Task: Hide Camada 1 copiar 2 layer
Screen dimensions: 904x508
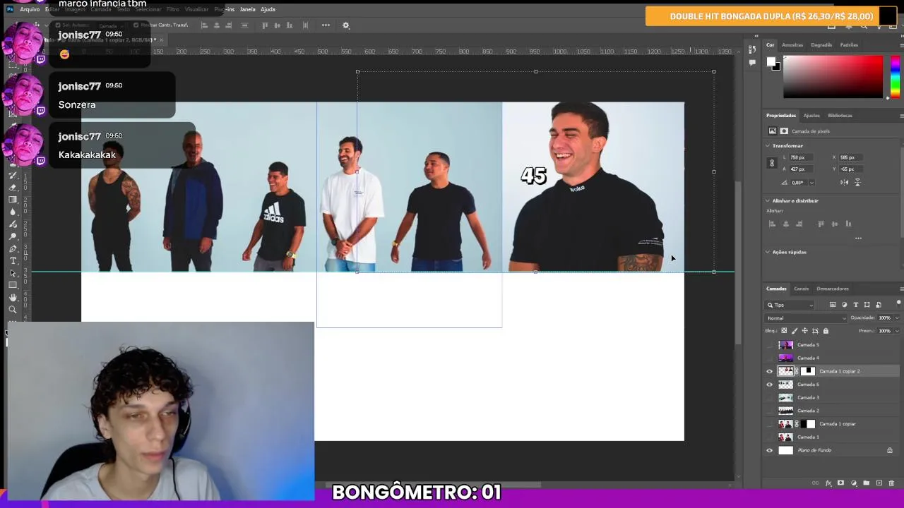Action: (x=770, y=371)
